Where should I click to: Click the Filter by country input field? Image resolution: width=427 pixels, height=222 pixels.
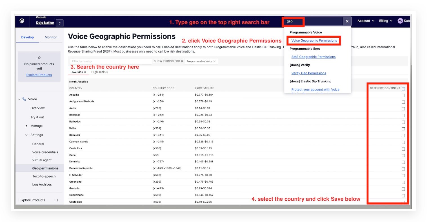[111, 61]
